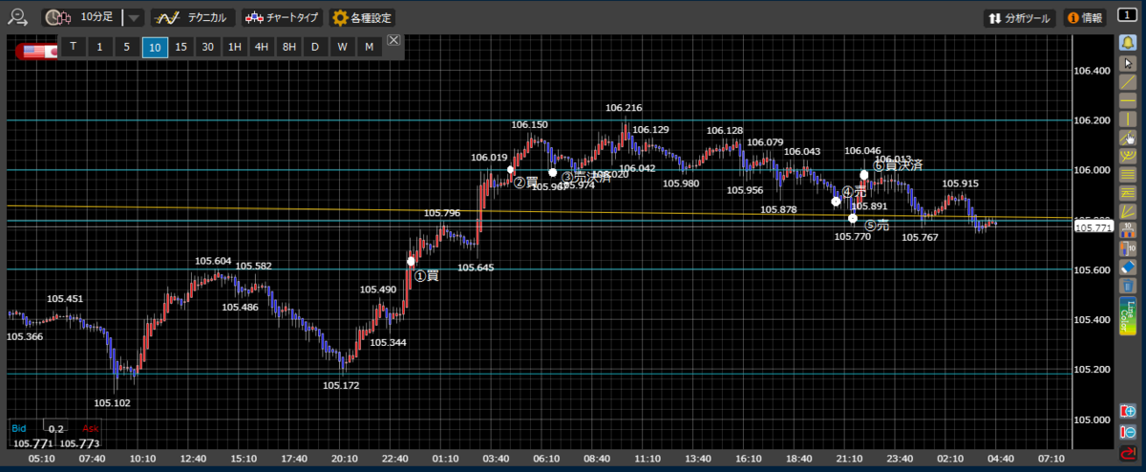The height and width of the screenshot is (472, 1146).
Task: Click the ⑥買決済 marker dot
Action: pos(864,175)
